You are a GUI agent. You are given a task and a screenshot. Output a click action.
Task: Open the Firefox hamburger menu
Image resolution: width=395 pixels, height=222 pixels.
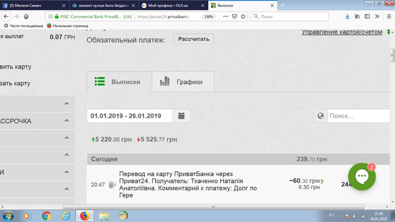[x=389, y=16]
